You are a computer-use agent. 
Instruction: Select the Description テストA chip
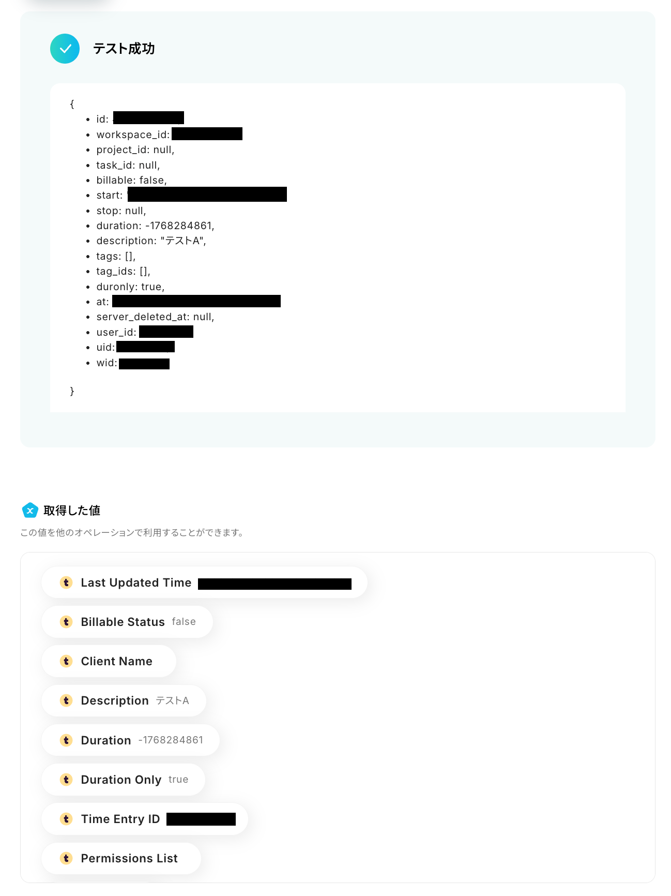click(124, 700)
